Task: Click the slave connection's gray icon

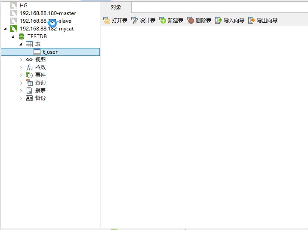Action: [14, 21]
